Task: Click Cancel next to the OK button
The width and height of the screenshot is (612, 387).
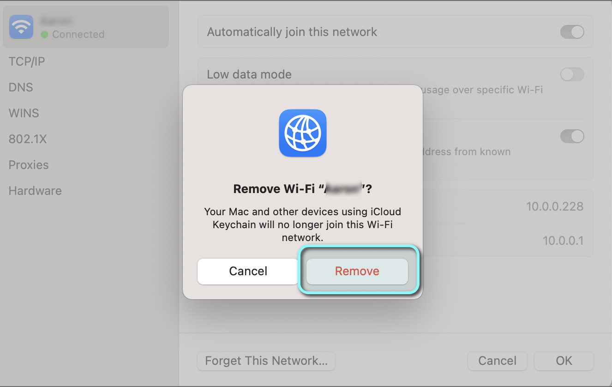Action: click(497, 361)
